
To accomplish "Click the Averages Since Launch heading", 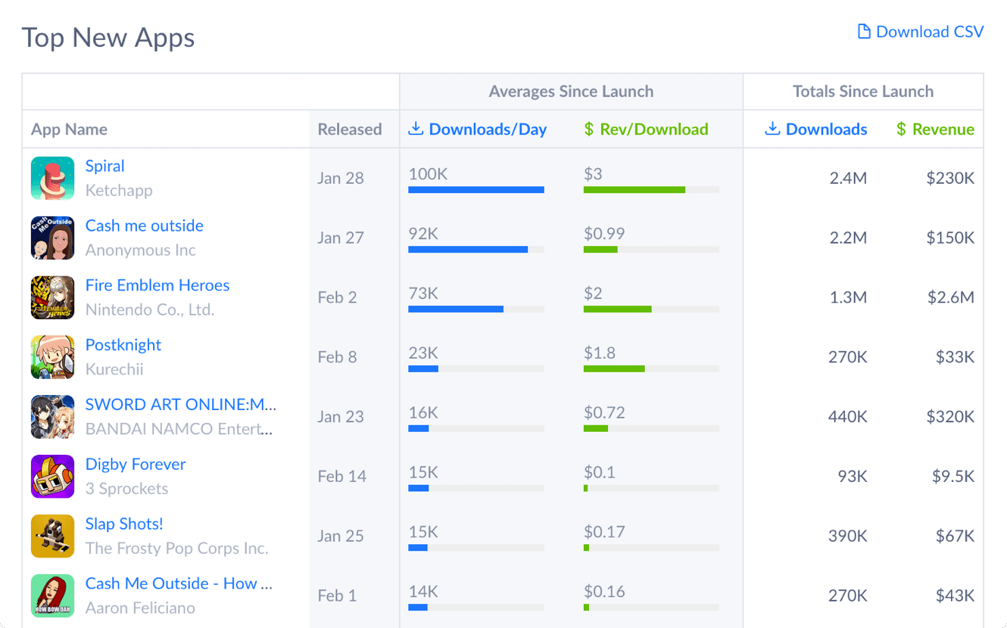I will 571,92.
